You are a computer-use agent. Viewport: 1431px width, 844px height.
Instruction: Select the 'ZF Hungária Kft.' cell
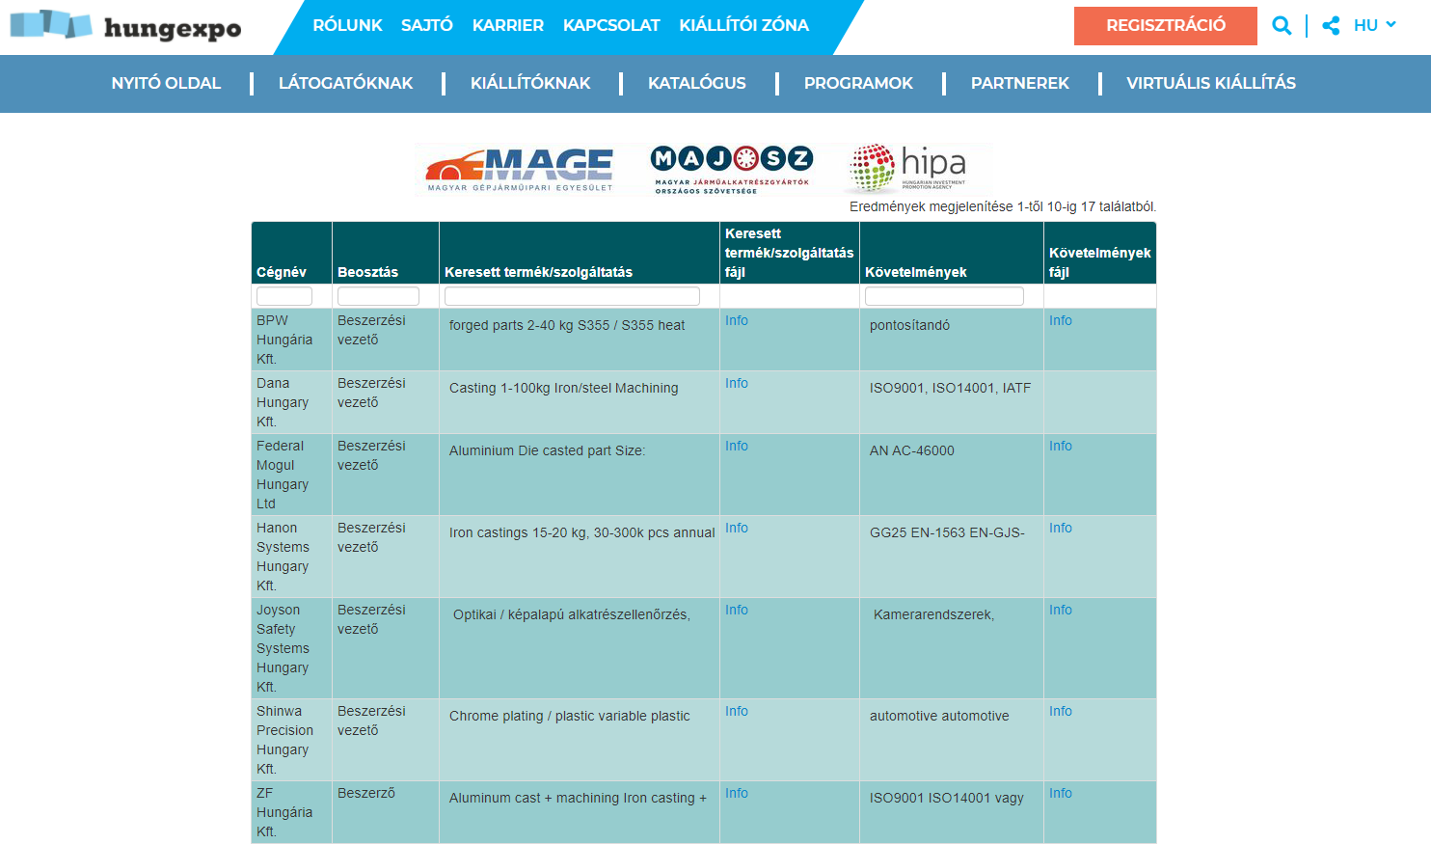point(291,812)
